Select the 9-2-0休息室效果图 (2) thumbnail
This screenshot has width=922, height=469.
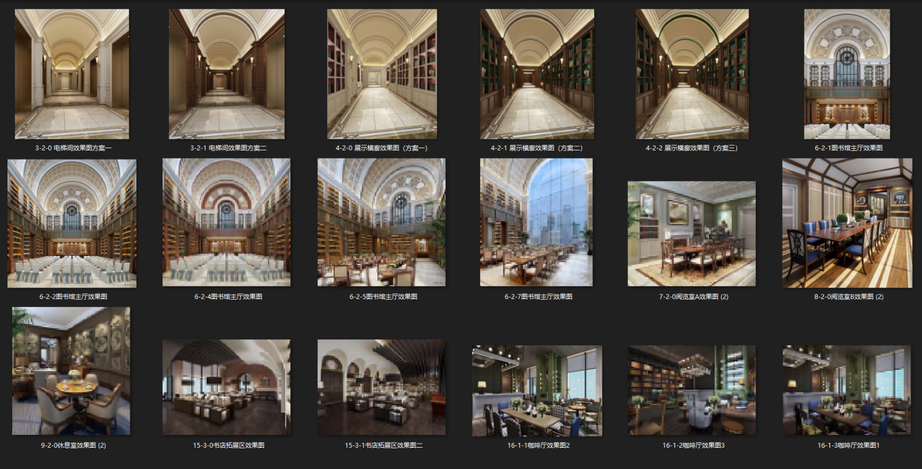(x=71, y=371)
